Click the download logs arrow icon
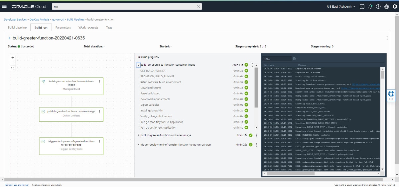Image resolution: width=399 pixels, height=187 pixels. coord(294,59)
